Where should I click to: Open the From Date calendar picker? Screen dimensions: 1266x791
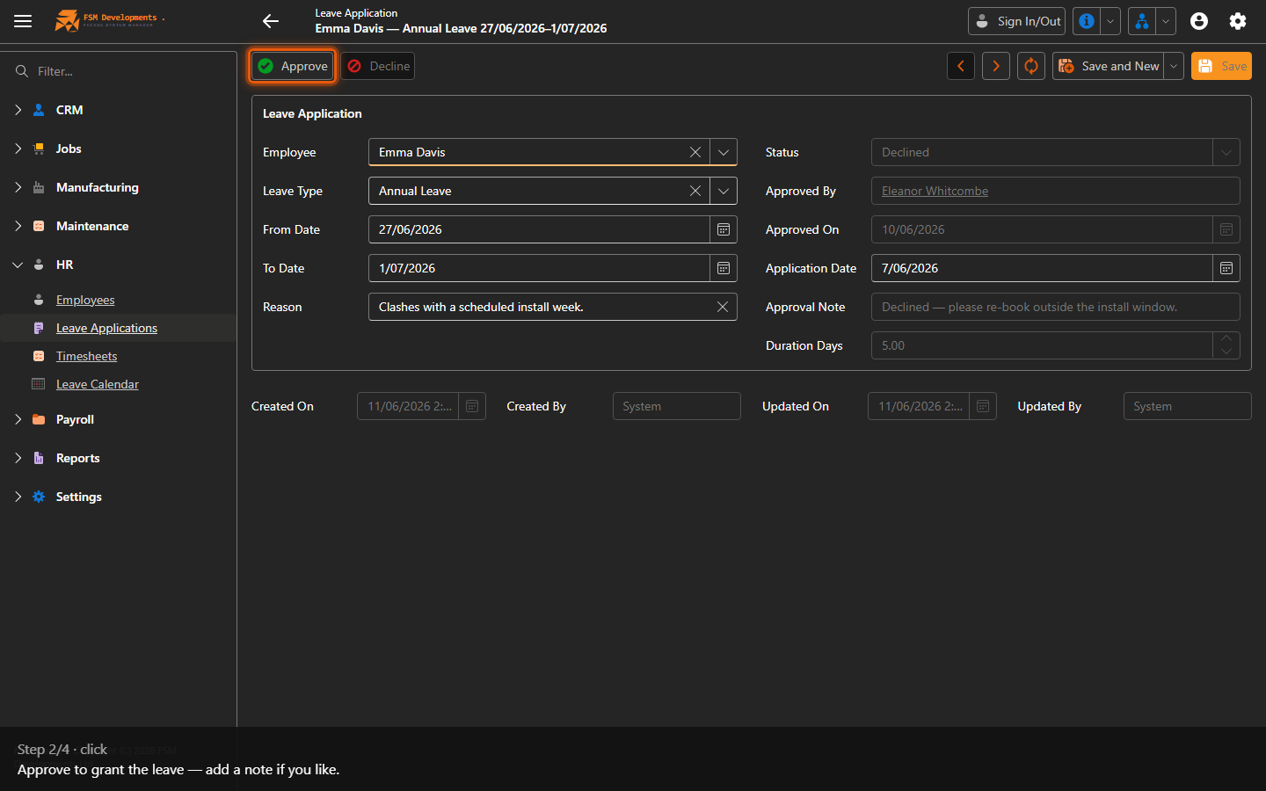click(x=724, y=229)
